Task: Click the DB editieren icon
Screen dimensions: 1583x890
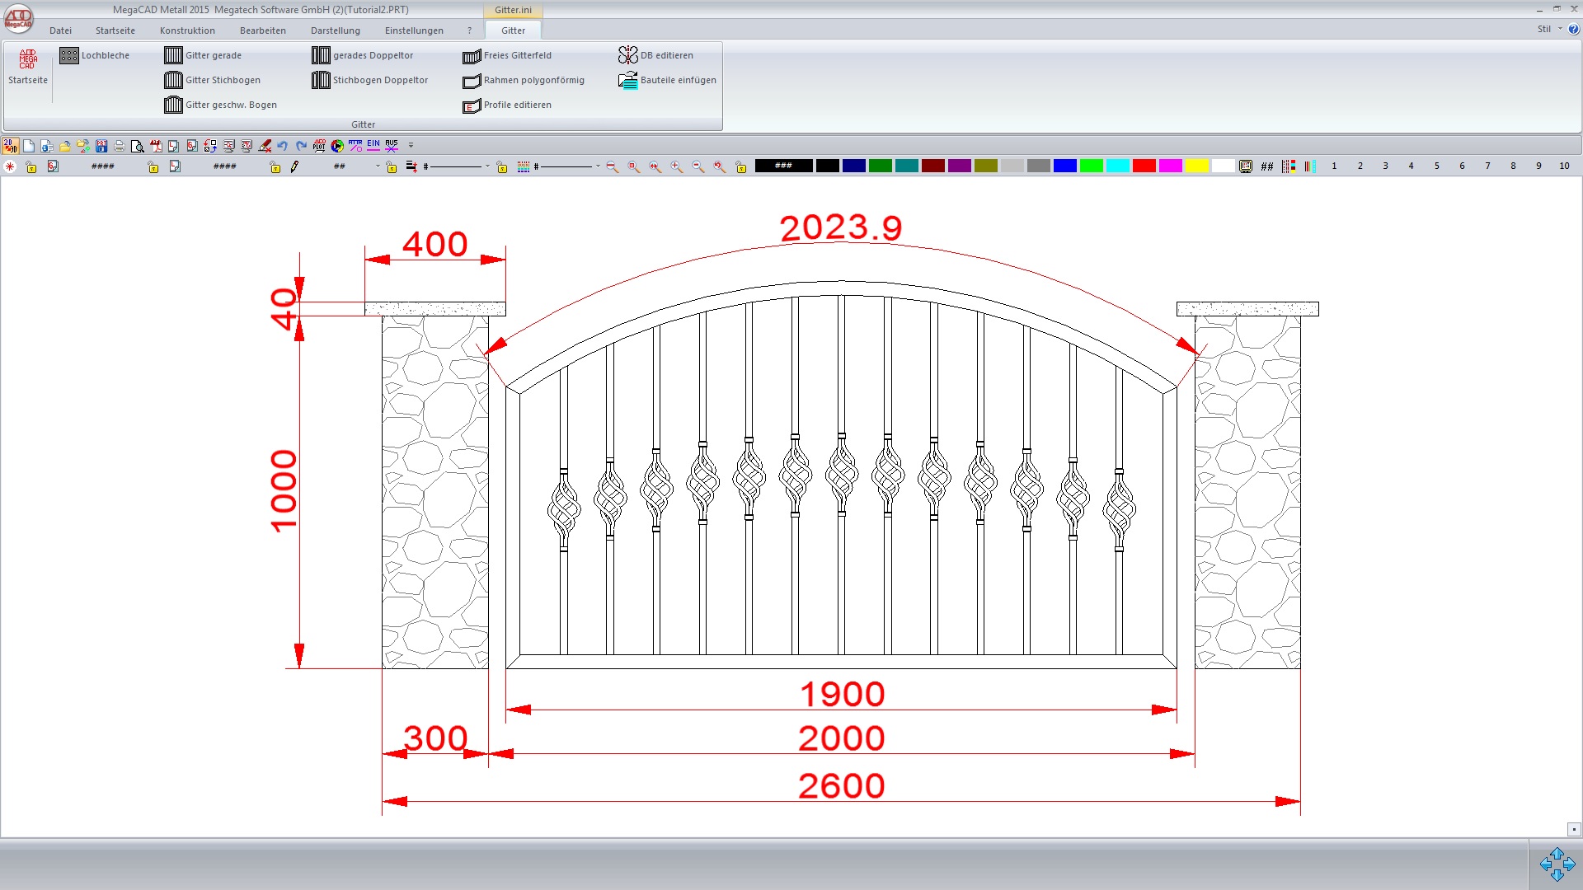Action: 628,55
